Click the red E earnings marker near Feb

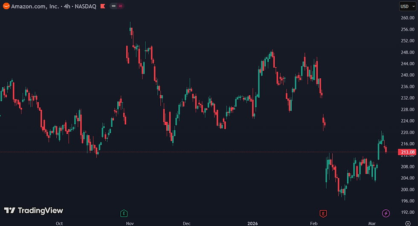[323, 213]
